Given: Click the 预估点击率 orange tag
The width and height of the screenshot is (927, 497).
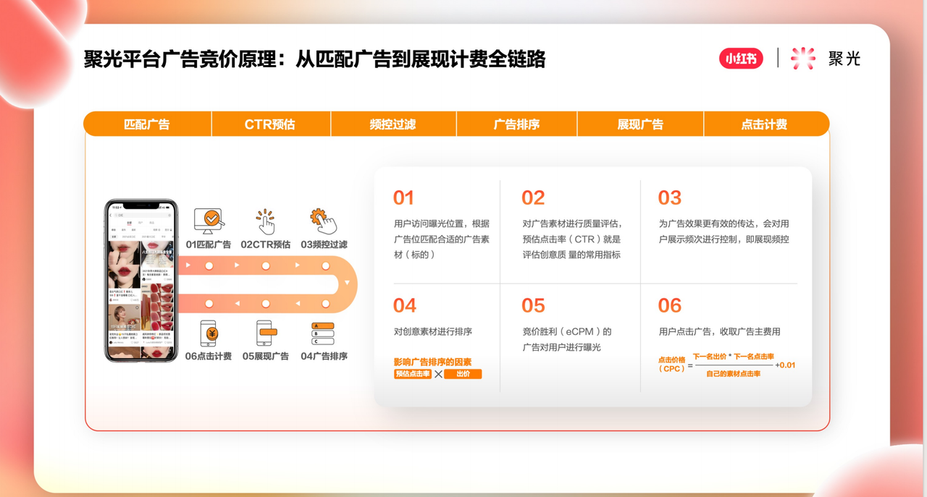Looking at the screenshot, I should coord(413,374).
